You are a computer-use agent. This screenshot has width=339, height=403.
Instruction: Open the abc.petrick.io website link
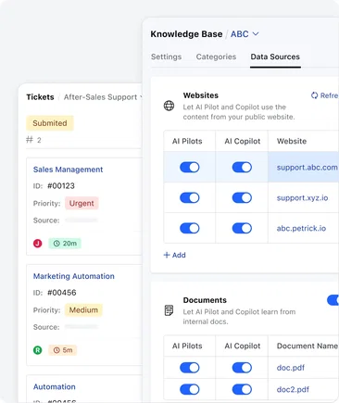(x=301, y=229)
